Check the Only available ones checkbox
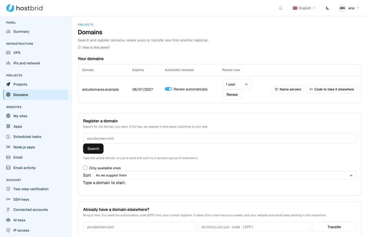Screen dimensions: 368x237 (x=85, y=168)
